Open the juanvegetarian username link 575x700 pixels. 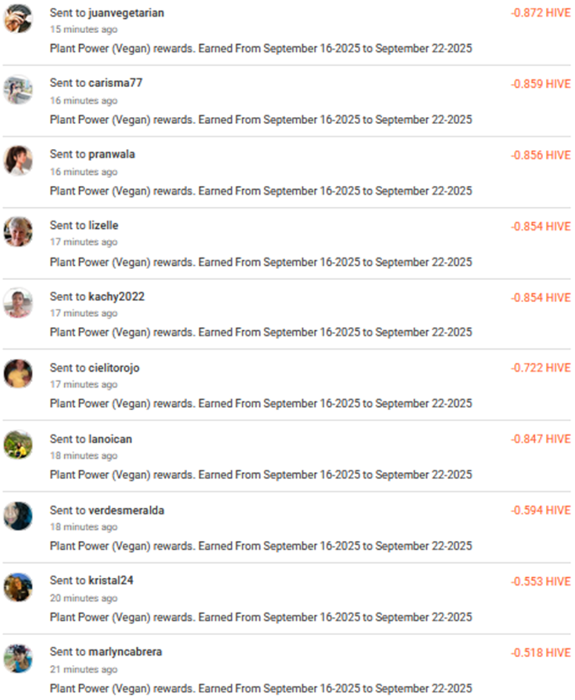point(126,13)
